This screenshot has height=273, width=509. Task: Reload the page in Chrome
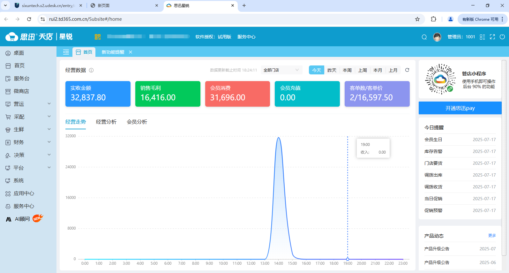(x=29, y=19)
